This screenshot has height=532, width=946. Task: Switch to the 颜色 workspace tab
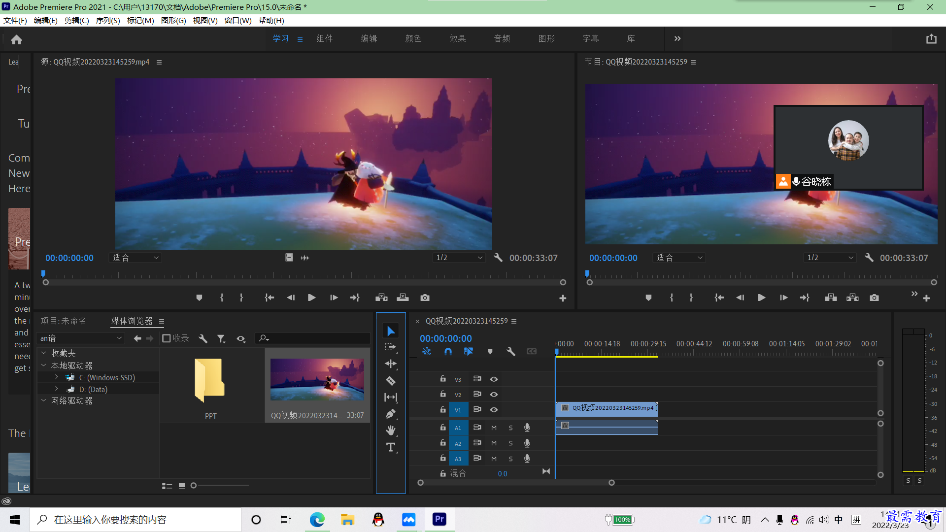click(x=413, y=38)
